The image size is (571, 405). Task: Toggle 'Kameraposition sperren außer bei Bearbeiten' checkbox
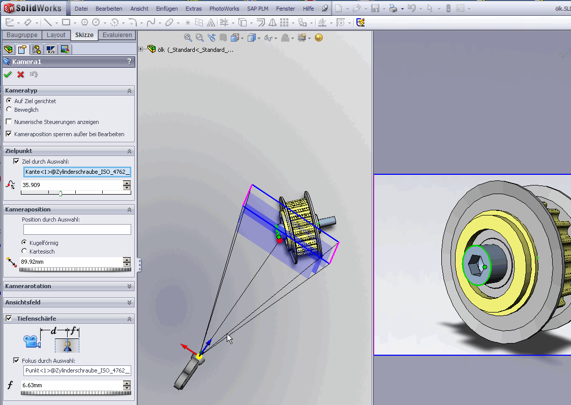pyautogui.click(x=9, y=134)
